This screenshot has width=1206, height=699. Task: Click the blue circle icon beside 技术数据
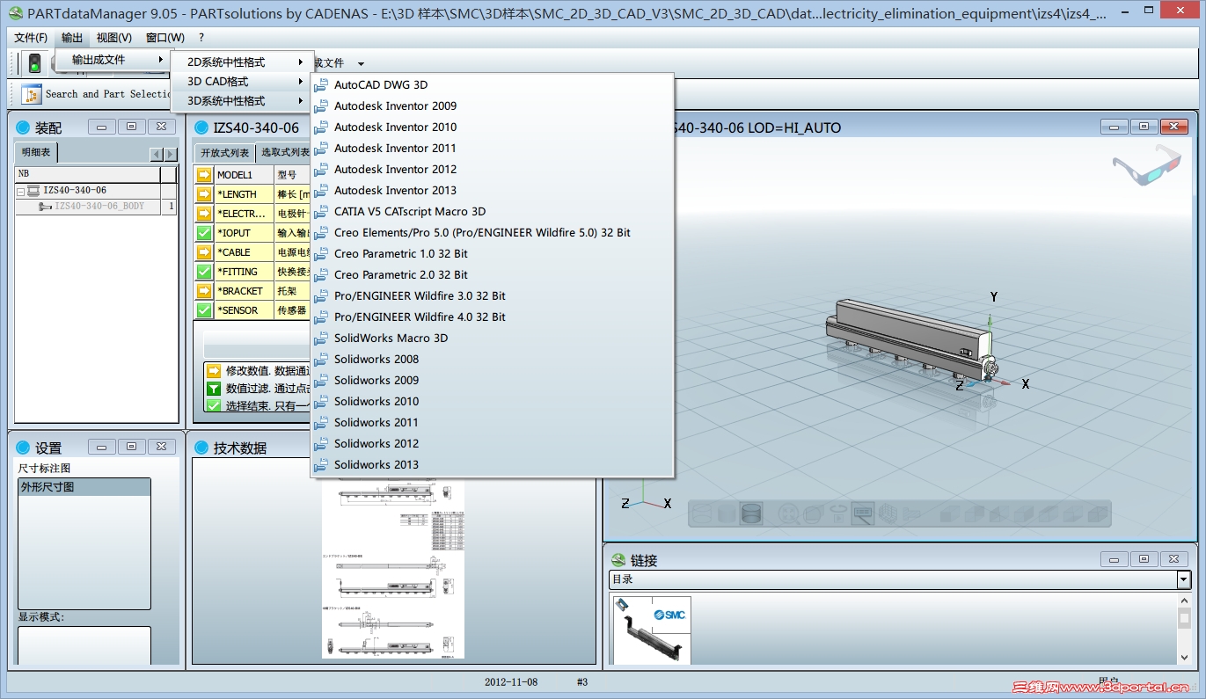pyautogui.click(x=201, y=448)
